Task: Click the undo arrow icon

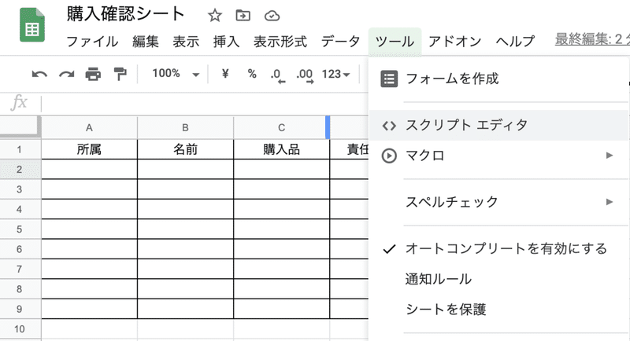Action: click(x=39, y=74)
